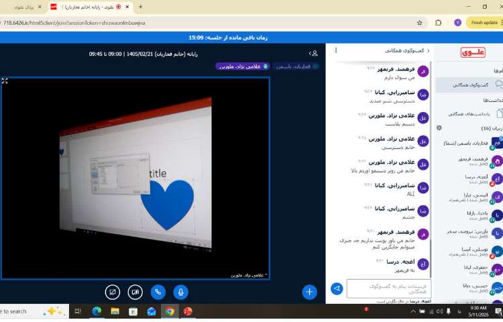Open a new browser tab
The image size is (503, 322).
pyautogui.click(x=140, y=7)
